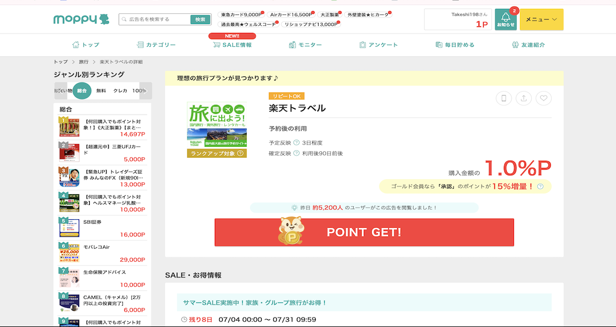Click the help icon beside 15%増量
616x327 pixels.
(540, 186)
